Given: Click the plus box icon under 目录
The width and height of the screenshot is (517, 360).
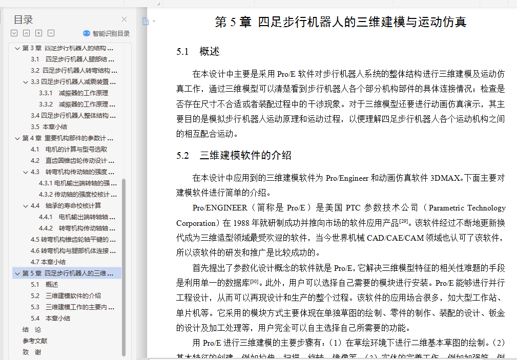Looking at the screenshot, I should tap(38, 33).
